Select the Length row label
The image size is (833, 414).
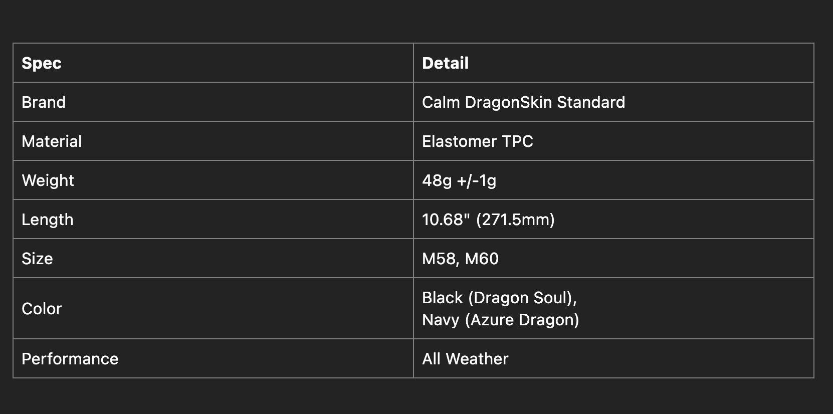(48, 220)
